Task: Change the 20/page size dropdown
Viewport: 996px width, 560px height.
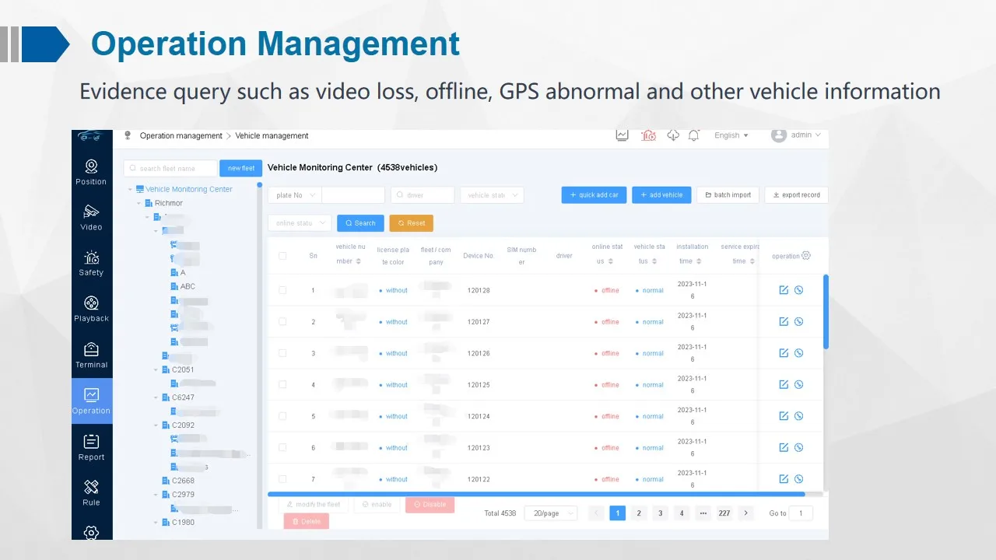Action: coord(551,513)
